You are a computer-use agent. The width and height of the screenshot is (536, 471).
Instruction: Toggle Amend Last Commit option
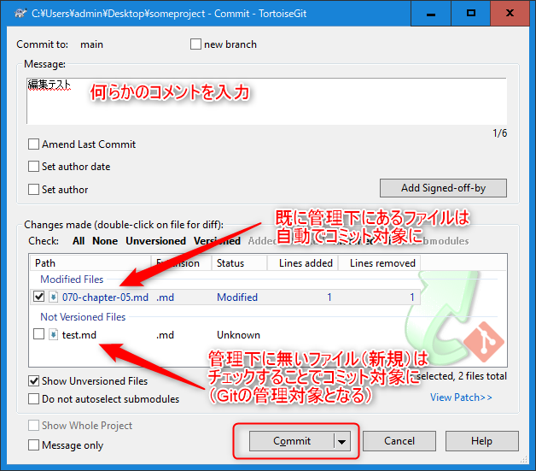(34, 144)
